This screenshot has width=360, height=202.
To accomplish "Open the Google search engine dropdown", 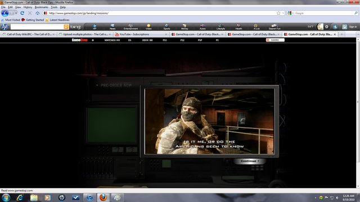I will click(290, 13).
